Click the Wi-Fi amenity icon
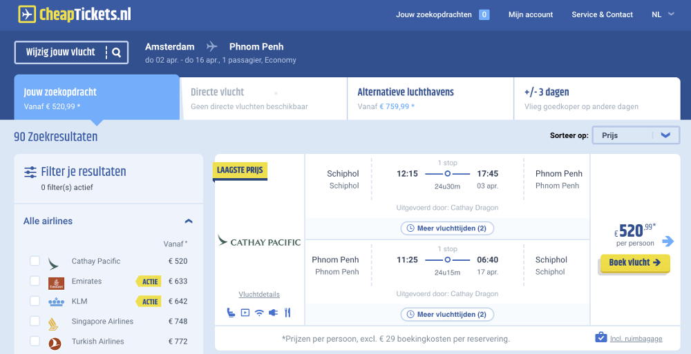The width and height of the screenshot is (691, 354). [x=260, y=313]
